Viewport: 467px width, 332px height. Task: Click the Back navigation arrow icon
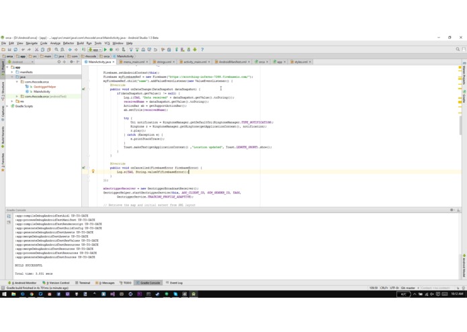point(70,50)
